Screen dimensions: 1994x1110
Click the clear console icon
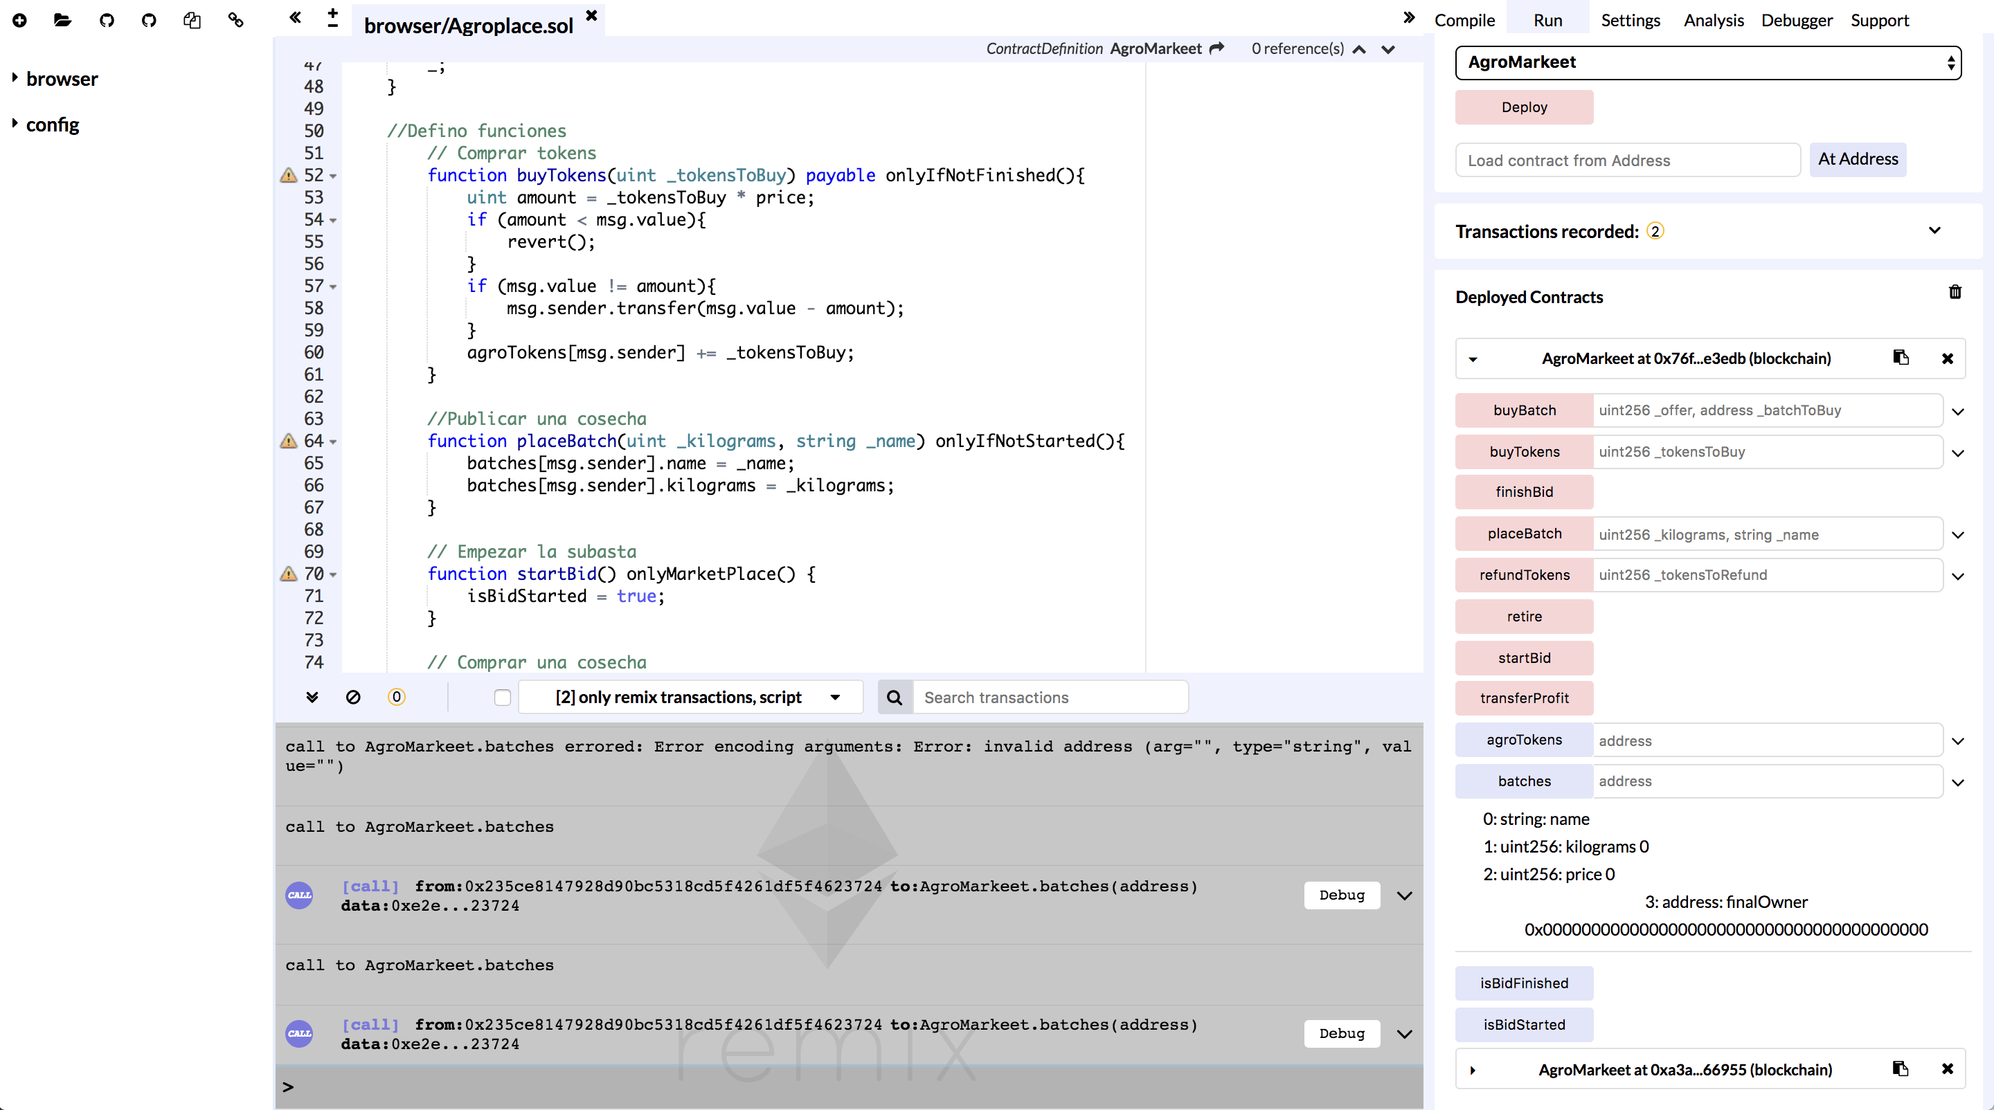353,697
